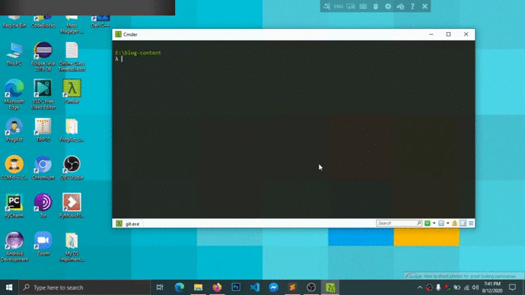
Task: Open Cmder title bar lambda icon menu
Action: pos(118,34)
